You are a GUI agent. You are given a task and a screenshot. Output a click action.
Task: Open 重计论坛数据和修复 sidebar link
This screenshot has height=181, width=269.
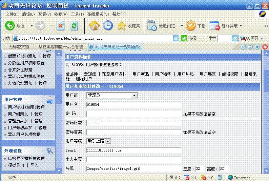click(26, 77)
